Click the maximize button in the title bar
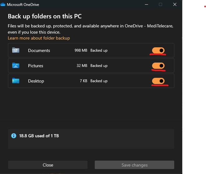 [160, 4]
